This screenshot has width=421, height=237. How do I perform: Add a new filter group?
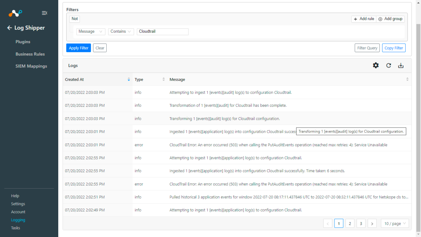(x=390, y=19)
